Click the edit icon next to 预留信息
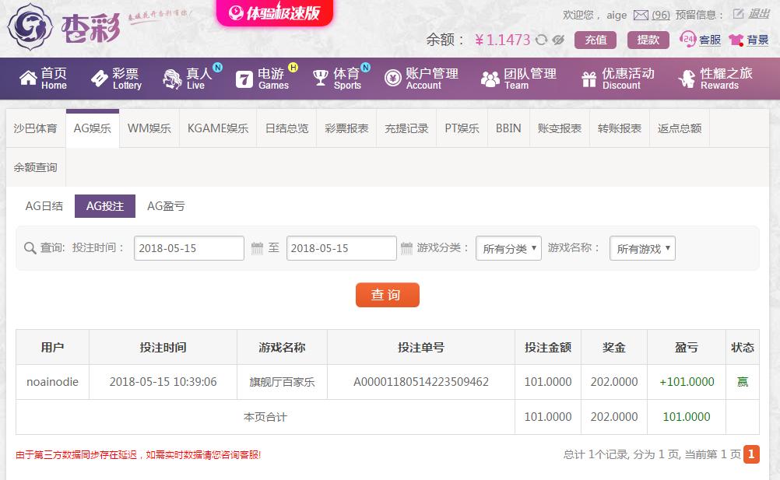The width and height of the screenshot is (780, 480). click(738, 14)
